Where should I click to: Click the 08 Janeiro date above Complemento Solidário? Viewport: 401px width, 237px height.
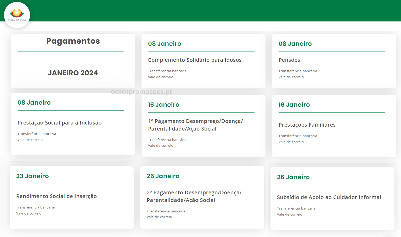pos(165,44)
